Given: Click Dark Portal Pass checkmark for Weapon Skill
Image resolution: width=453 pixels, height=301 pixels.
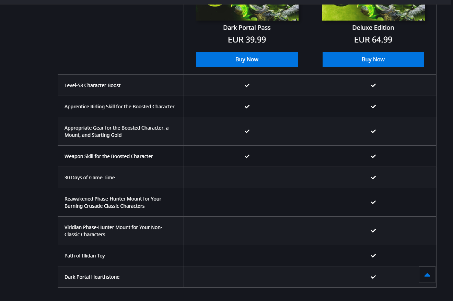Looking at the screenshot, I should click(x=247, y=156).
